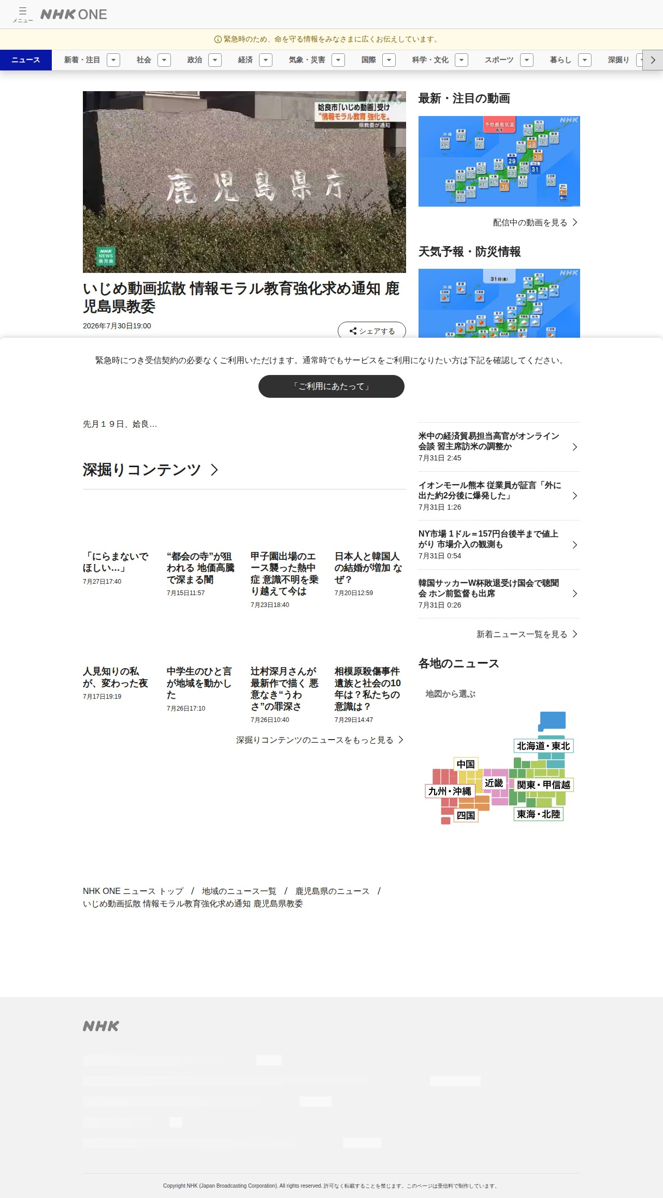Expand the 新着・注目 dropdown arrow

[x=113, y=60]
